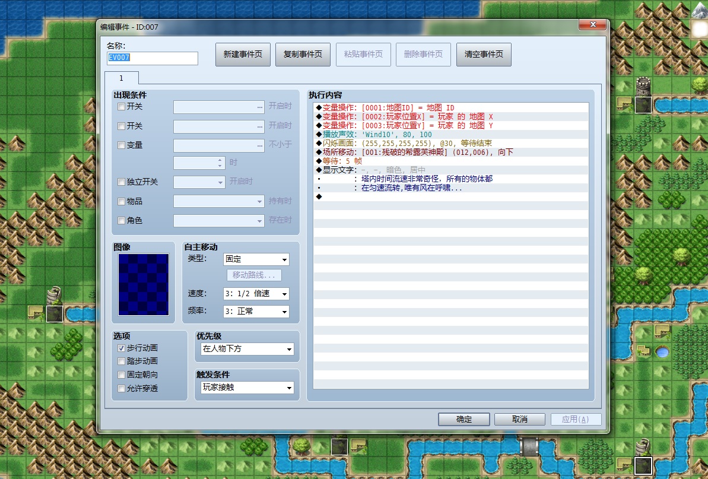Image resolution: width=708 pixels, height=479 pixels.
Task: Click the 新建事件页 button
Action: pyautogui.click(x=243, y=54)
